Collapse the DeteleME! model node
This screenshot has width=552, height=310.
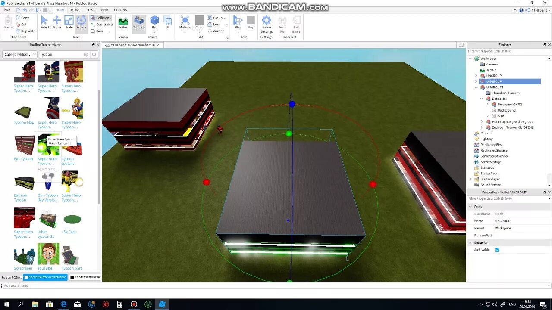pyautogui.click(x=482, y=99)
